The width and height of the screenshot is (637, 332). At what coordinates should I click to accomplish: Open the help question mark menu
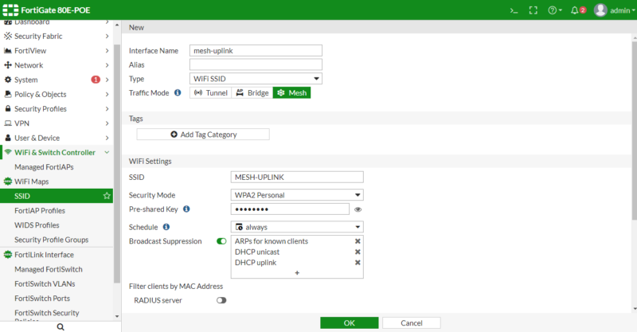pos(553,10)
